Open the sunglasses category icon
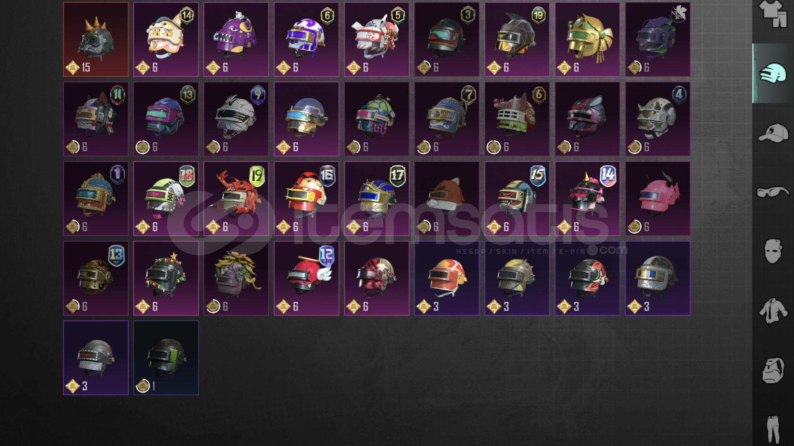 [772, 192]
